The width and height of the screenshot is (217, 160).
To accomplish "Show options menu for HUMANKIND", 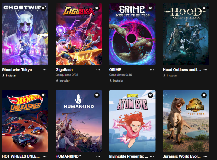I will click(98, 157).
